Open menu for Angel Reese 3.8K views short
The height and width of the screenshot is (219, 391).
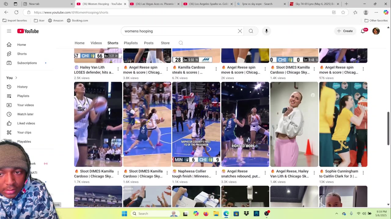tap(167, 69)
